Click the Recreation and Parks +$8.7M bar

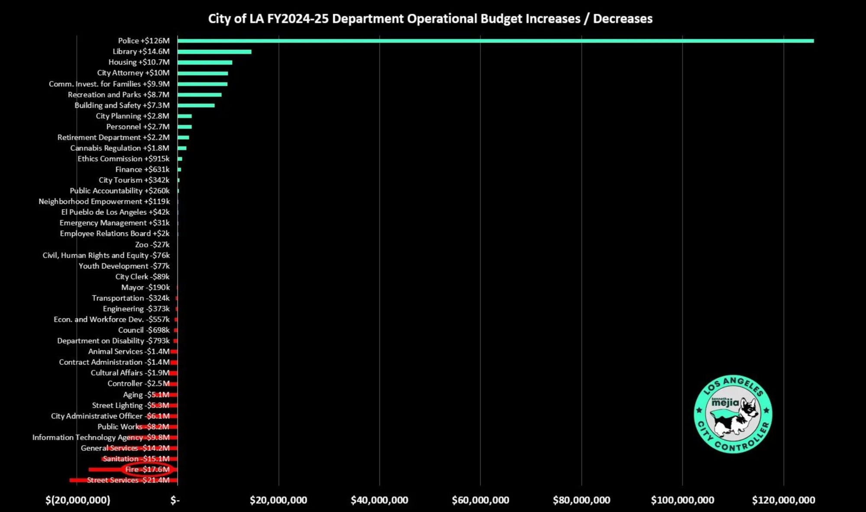199,94
